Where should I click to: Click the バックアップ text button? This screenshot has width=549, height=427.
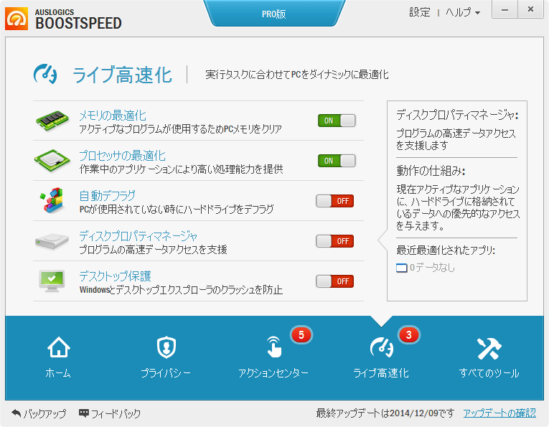(44, 413)
